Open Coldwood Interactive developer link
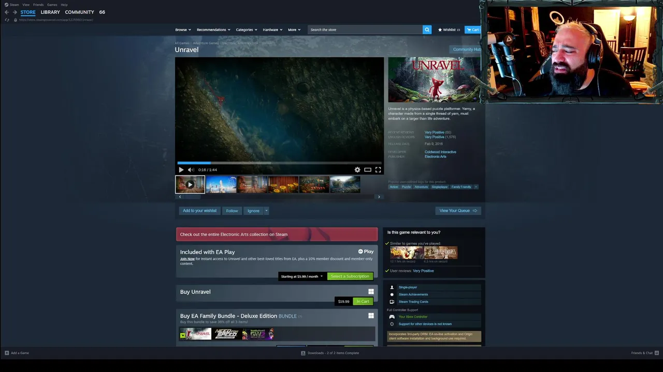The width and height of the screenshot is (663, 372). 440,152
